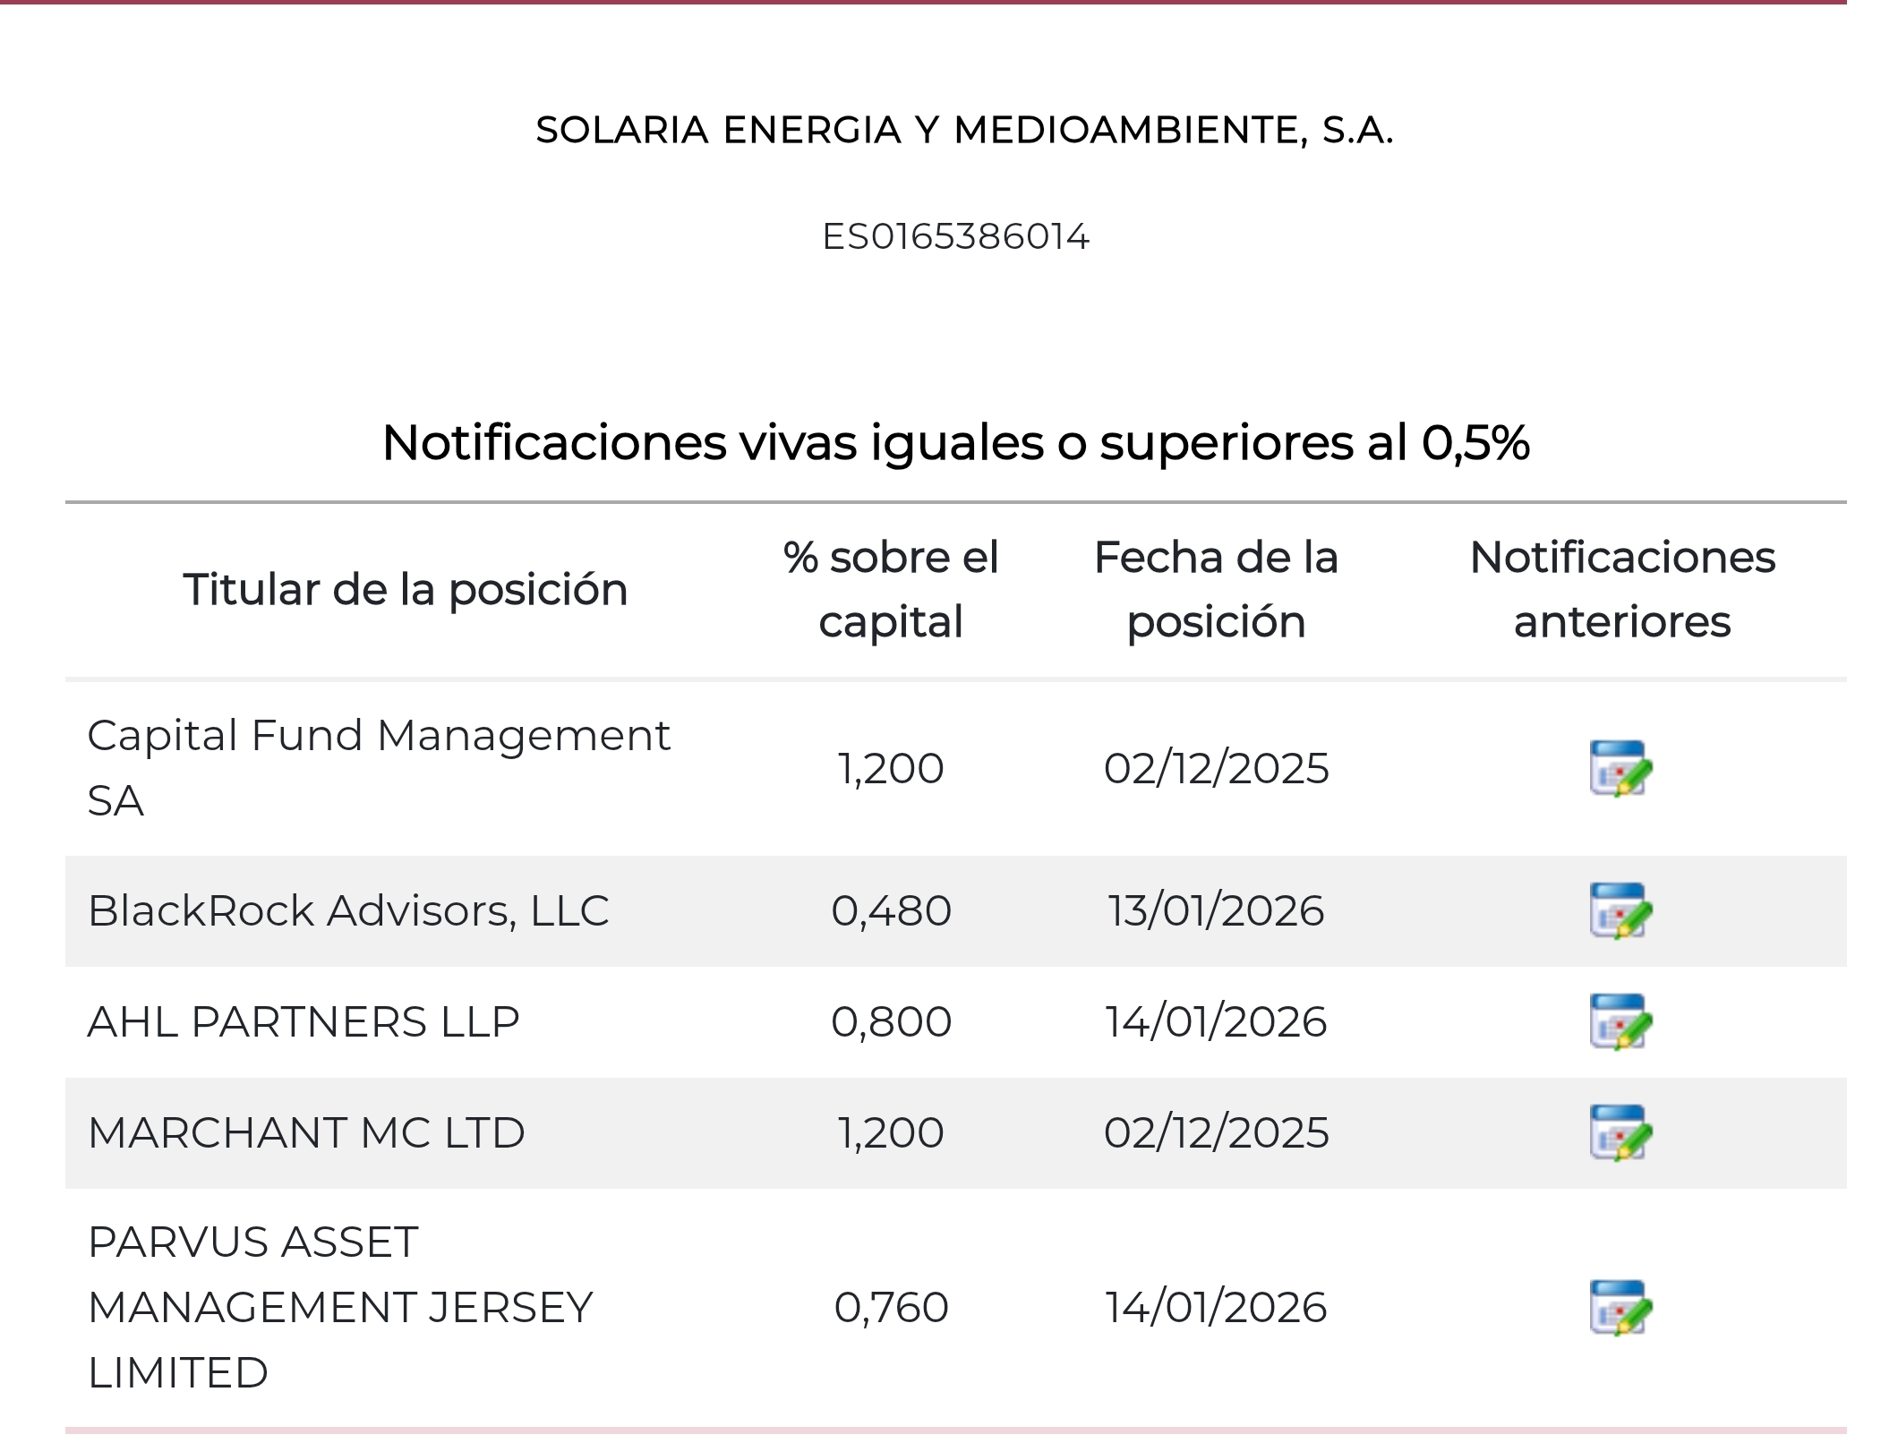The width and height of the screenshot is (1898, 1443).
Task: Click the 13/01/2026 date cell
Action: (1216, 911)
